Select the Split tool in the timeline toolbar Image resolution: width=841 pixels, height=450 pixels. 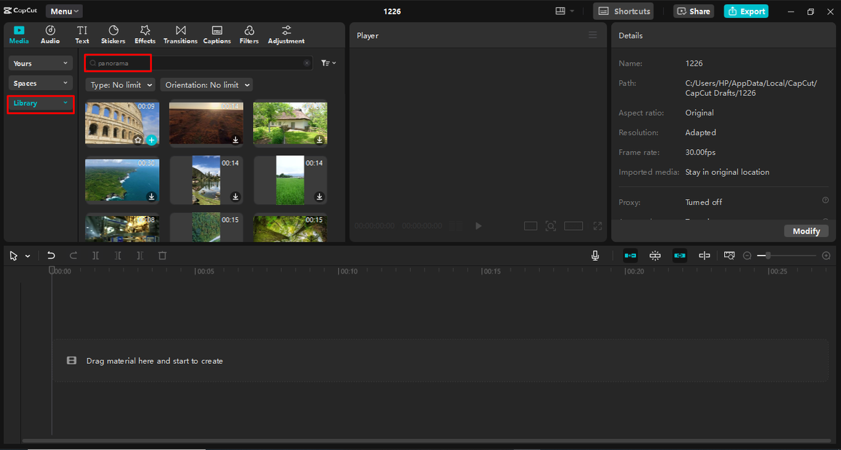95,256
